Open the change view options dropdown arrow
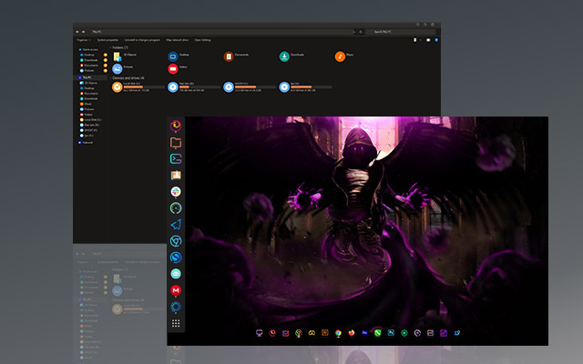 [x=421, y=40]
